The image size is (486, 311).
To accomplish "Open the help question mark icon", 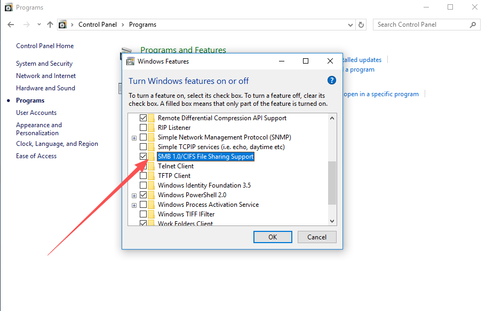I will pos(332,80).
